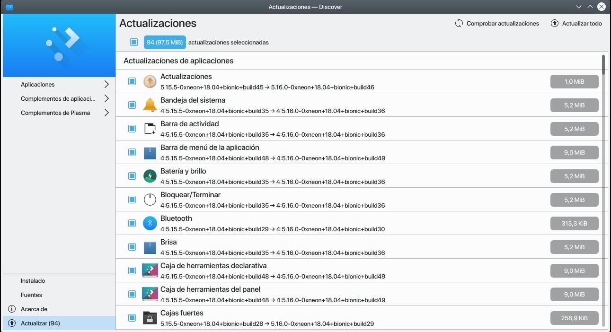Uncheck the Cajas fuertes checkbox
The image size is (611, 332).
point(132,318)
